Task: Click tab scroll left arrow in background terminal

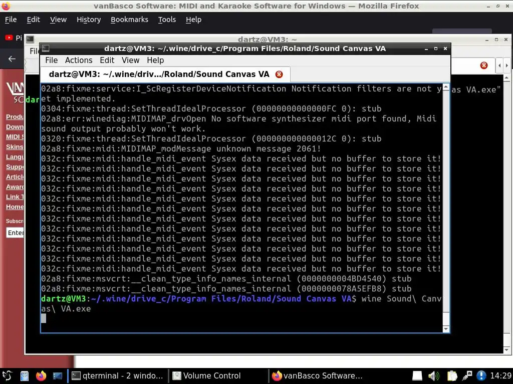Action: (499, 65)
